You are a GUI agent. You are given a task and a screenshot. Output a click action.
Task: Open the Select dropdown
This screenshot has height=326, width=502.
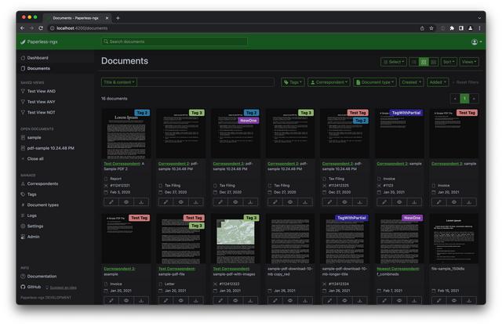(x=394, y=62)
